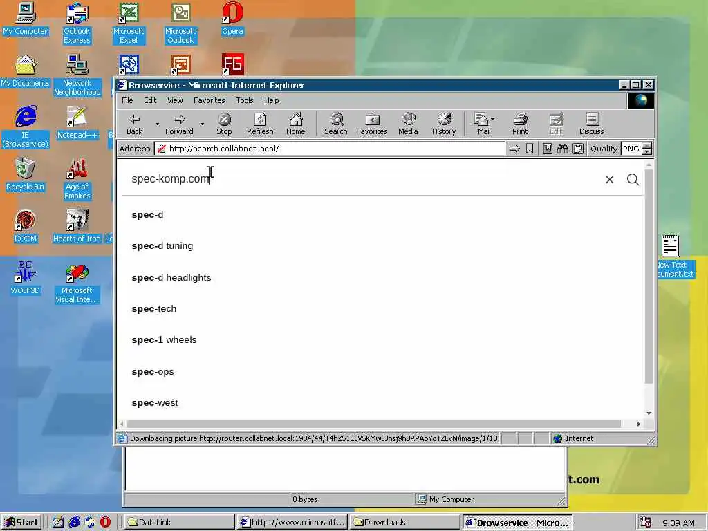The height and width of the screenshot is (531, 708).
Task: Open the Favorites pane from the toolbar
Action: [371, 124]
